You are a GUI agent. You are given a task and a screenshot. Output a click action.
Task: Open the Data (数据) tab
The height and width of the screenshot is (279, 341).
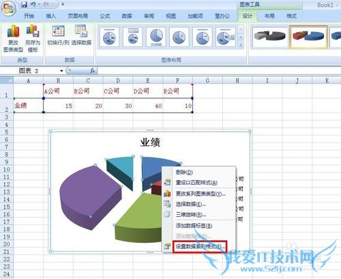(127, 16)
